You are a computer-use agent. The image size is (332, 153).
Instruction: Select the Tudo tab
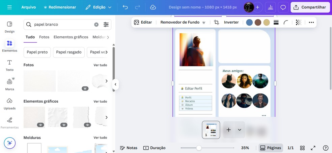[x=30, y=37]
